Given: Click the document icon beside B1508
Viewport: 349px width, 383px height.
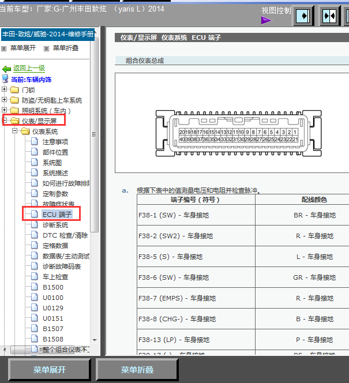Looking at the screenshot, I should tap(35, 339).
